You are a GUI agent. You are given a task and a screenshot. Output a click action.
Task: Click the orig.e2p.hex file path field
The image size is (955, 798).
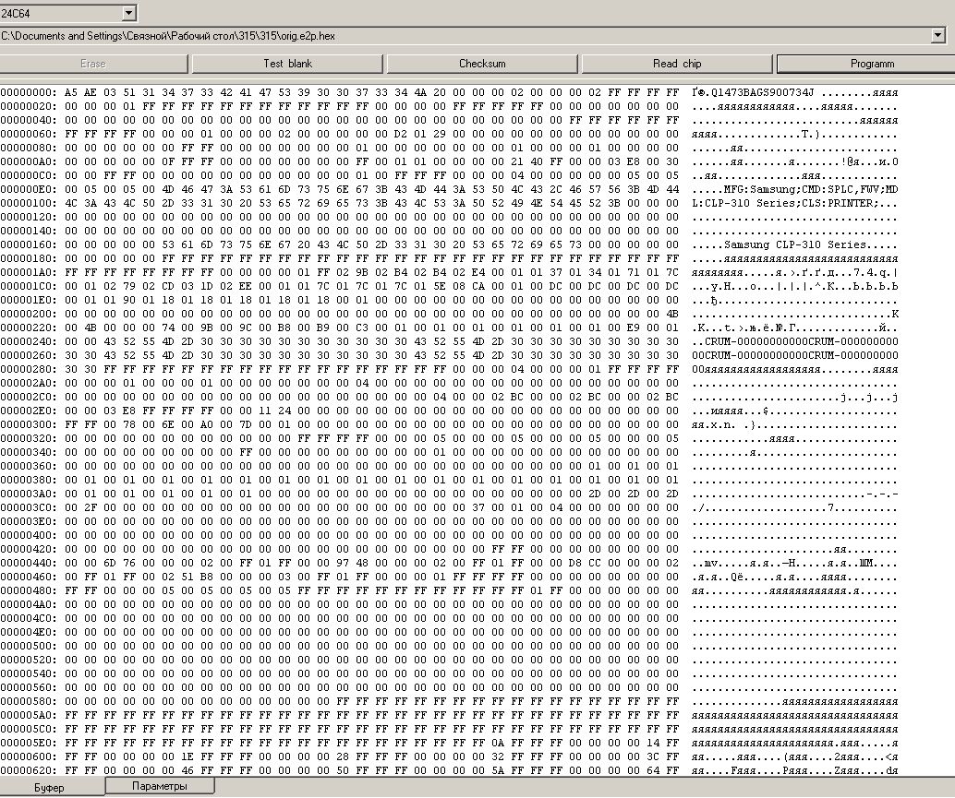[462, 36]
